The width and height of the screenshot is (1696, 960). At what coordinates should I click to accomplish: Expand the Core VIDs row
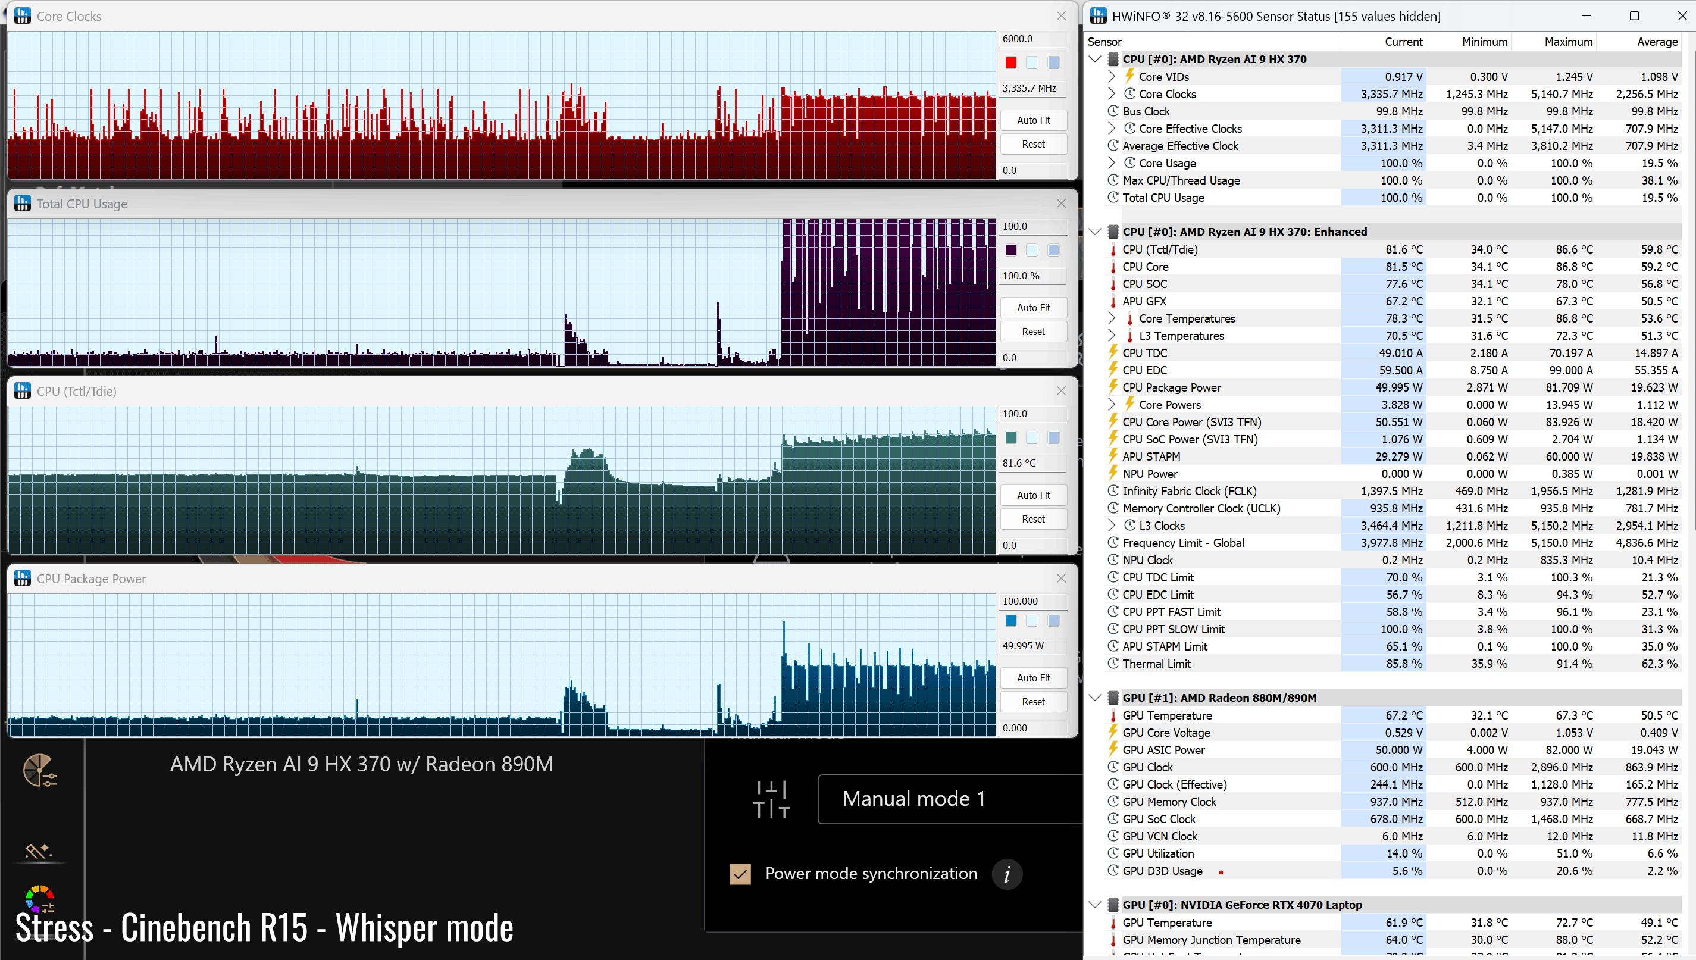tap(1112, 77)
